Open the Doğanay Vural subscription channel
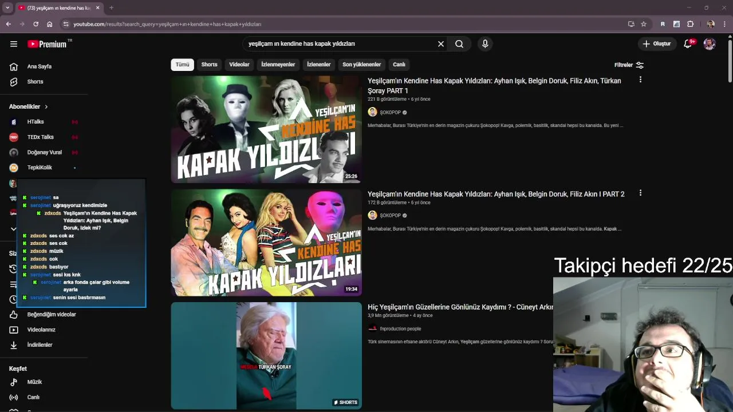This screenshot has width=733, height=412. click(x=44, y=152)
